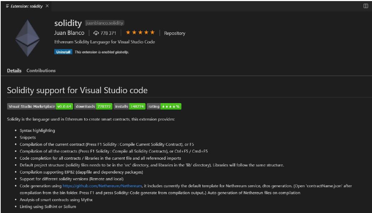This screenshot has height=213, width=372.
Task: Click the split editor icon
Action: [366, 6]
